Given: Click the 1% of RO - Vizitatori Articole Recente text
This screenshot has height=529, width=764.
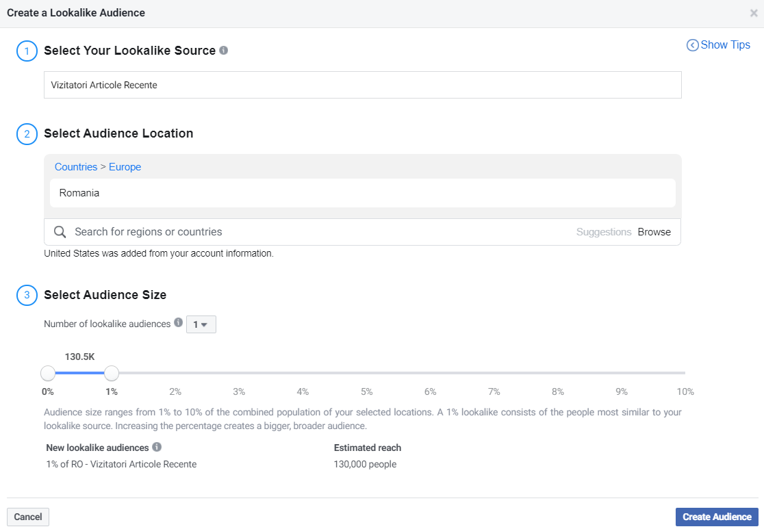Looking at the screenshot, I should (121, 464).
